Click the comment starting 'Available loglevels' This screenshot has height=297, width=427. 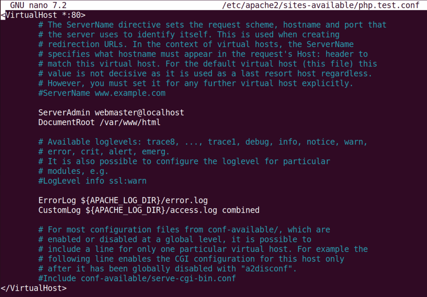point(203,142)
